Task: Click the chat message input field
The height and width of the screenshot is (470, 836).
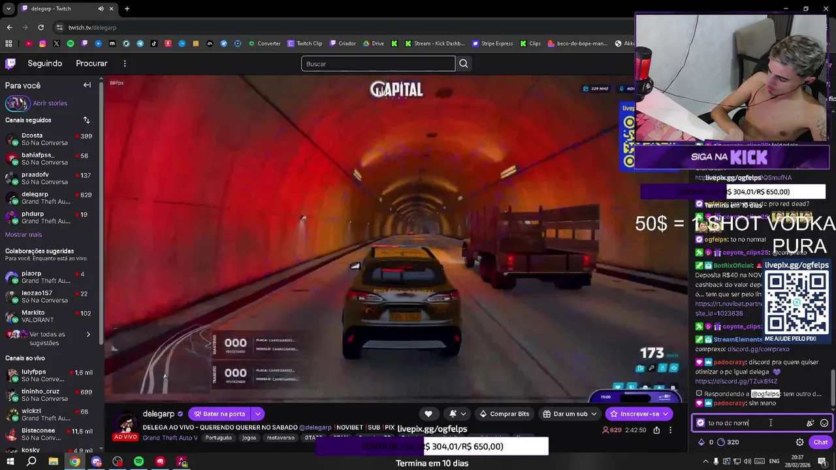Action: [x=751, y=423]
